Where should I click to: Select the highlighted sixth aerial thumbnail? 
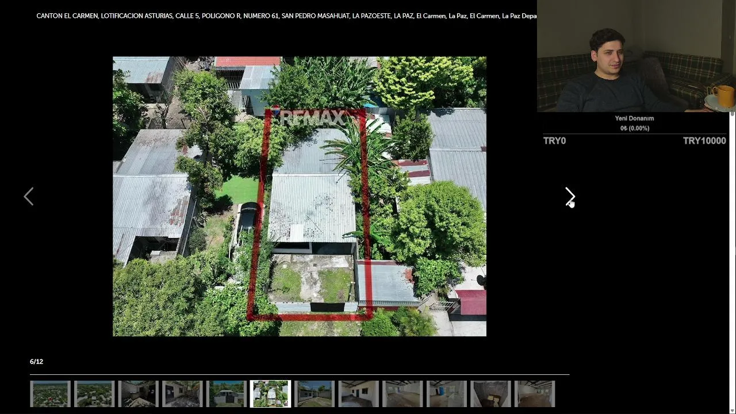[270, 394]
